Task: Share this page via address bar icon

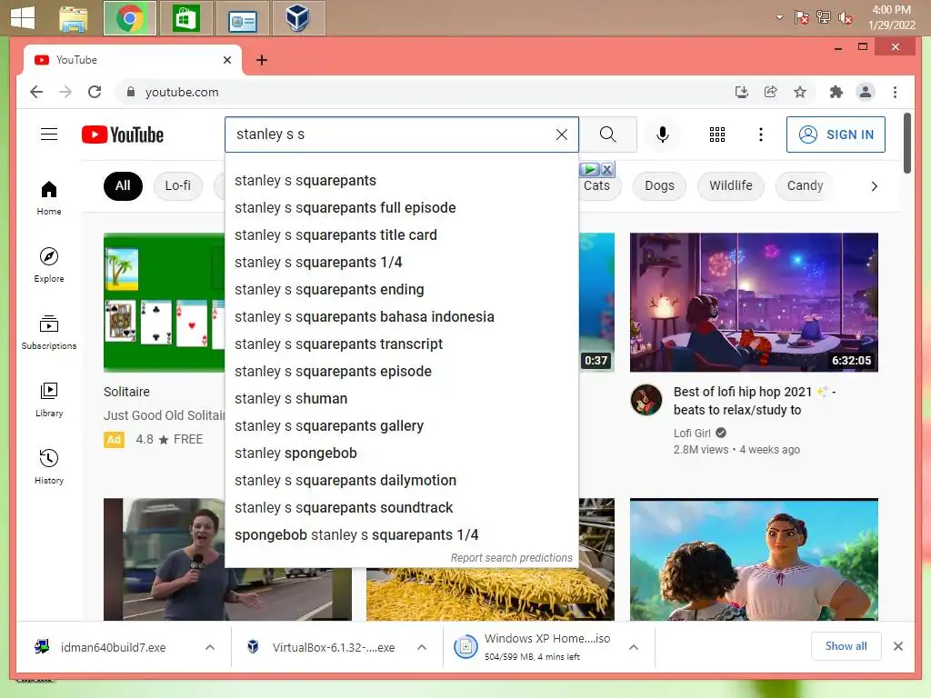Action: click(x=770, y=92)
